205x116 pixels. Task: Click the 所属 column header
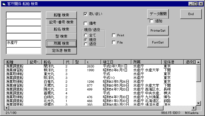pyautogui.click(x=146, y=62)
